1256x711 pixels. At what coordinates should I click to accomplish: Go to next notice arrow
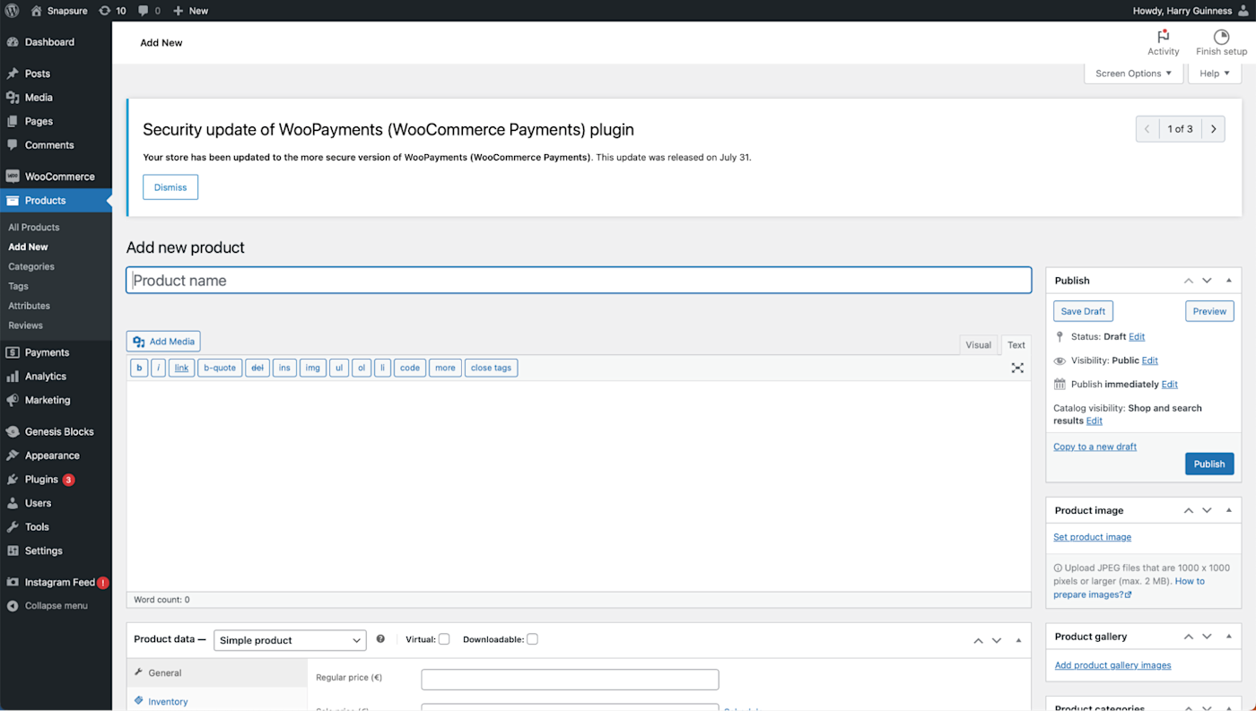tap(1213, 129)
